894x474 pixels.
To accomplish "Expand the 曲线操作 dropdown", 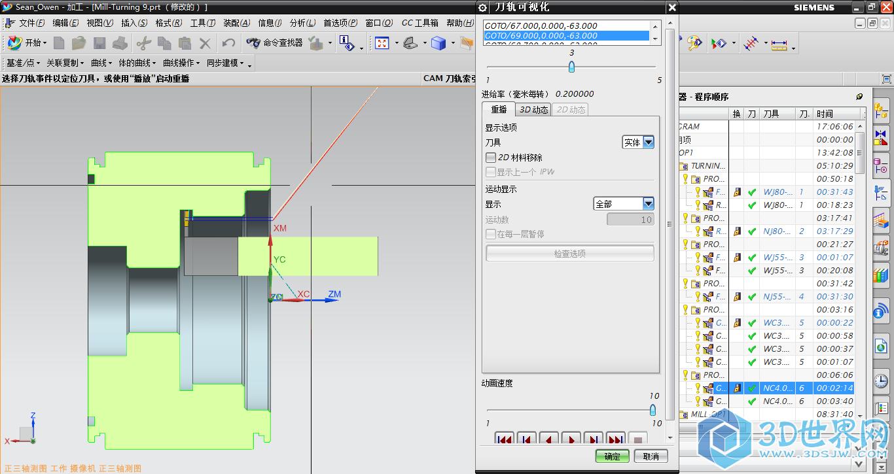I will (182, 63).
